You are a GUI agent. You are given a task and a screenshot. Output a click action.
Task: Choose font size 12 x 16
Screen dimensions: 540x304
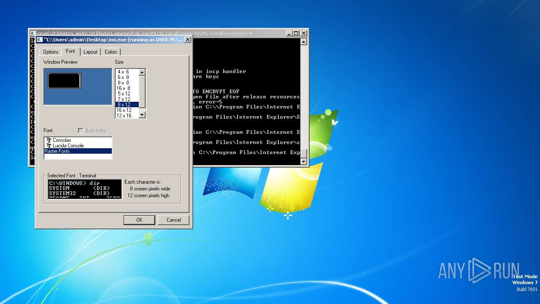click(127, 116)
